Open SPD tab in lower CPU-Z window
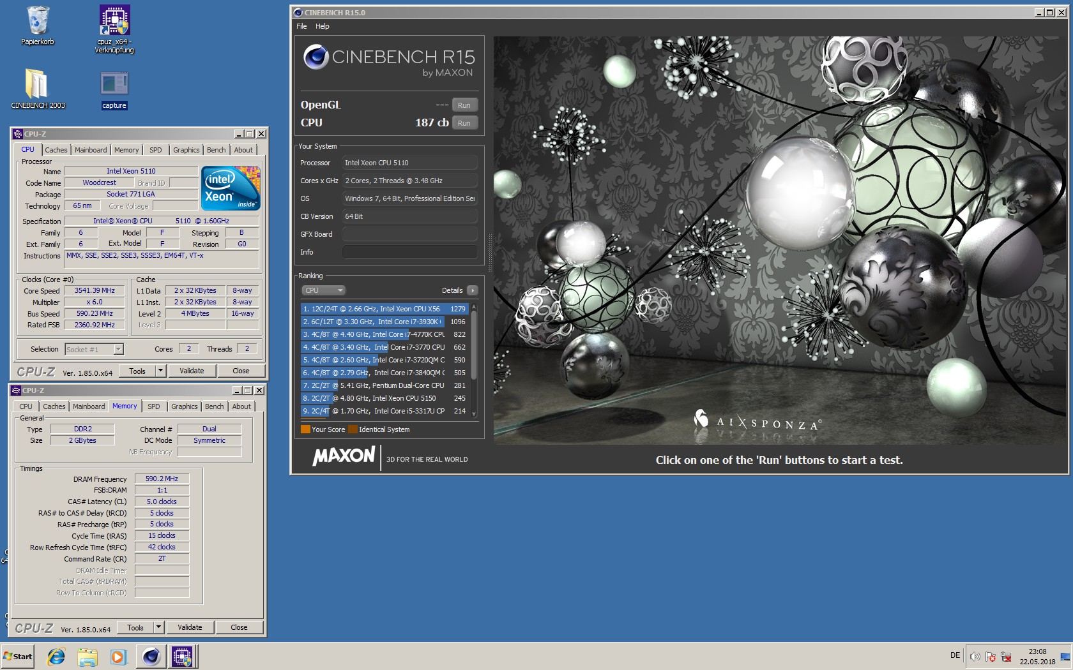The image size is (1073, 670). pos(154,406)
